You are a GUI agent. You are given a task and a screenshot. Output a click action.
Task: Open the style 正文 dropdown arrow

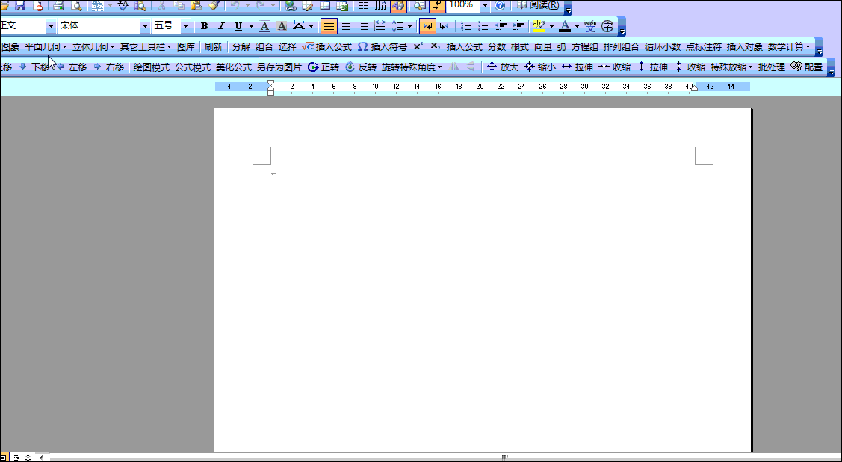pyautogui.click(x=51, y=25)
